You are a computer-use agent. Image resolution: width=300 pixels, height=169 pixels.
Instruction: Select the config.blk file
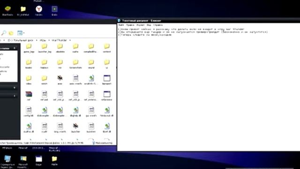(29, 112)
